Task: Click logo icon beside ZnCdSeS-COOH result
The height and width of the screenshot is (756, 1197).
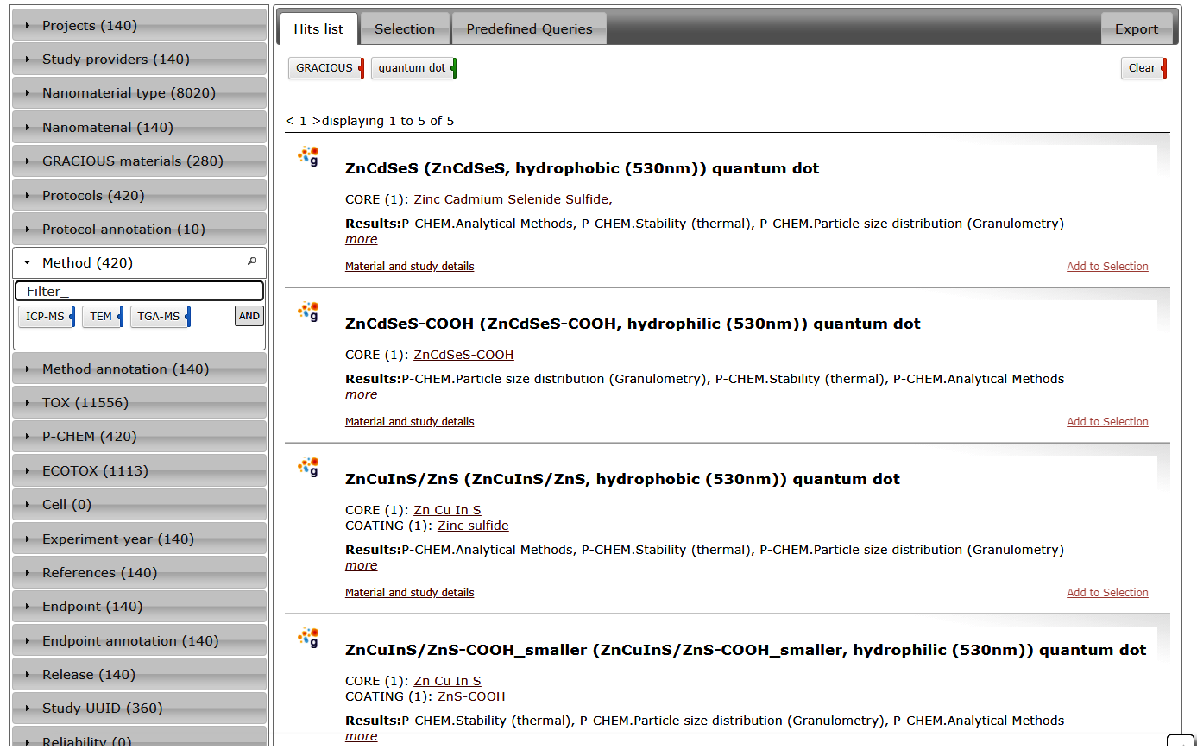Action: click(x=309, y=312)
